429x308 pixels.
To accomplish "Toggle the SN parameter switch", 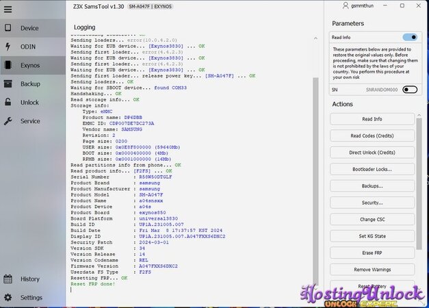I will 410,90.
